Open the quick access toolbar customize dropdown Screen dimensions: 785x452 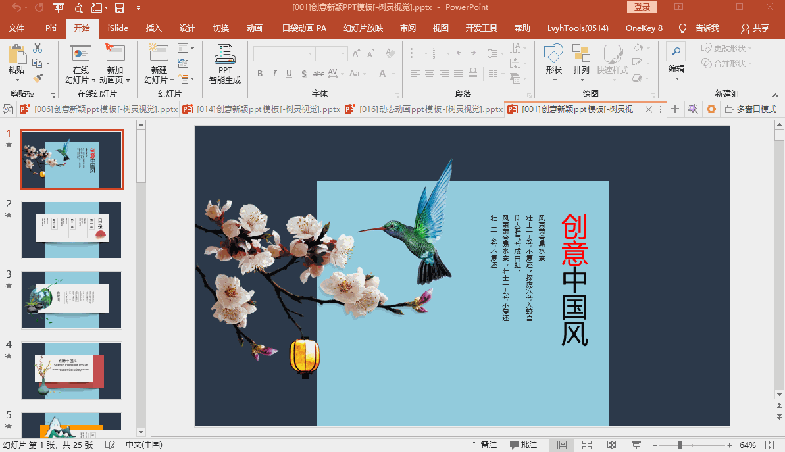pos(139,8)
